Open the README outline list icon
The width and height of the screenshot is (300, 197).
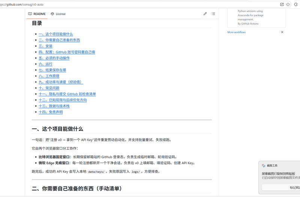click(x=213, y=14)
